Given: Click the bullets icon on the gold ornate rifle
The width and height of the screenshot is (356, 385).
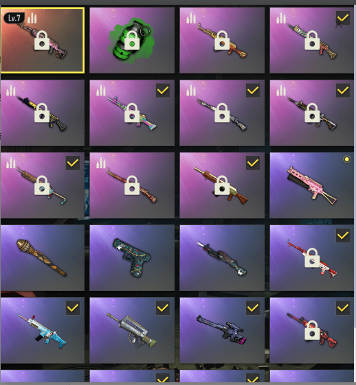Looking at the screenshot, I should pyautogui.click(x=191, y=18).
